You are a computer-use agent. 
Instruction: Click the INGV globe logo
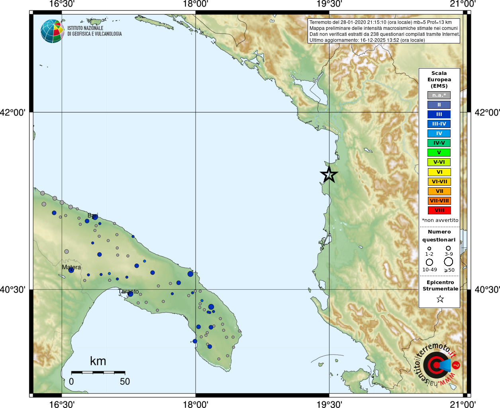(x=53, y=31)
